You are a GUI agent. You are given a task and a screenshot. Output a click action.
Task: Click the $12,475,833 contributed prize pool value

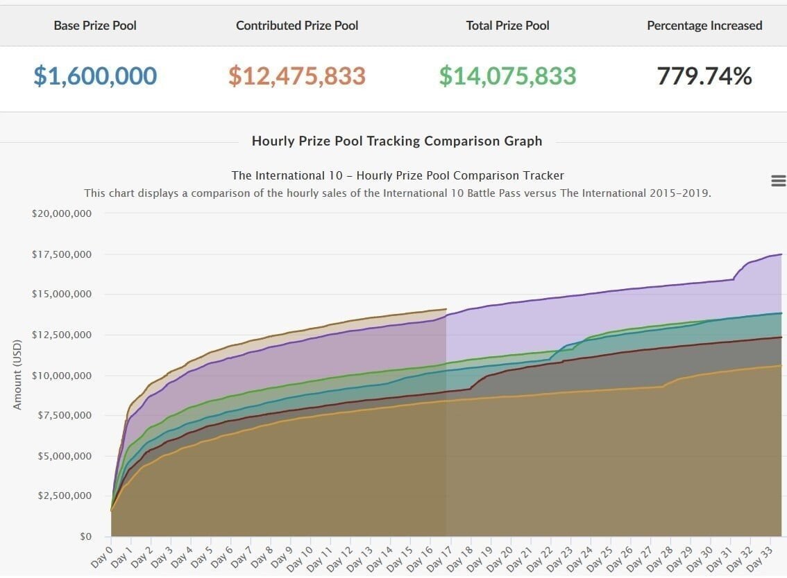297,76
